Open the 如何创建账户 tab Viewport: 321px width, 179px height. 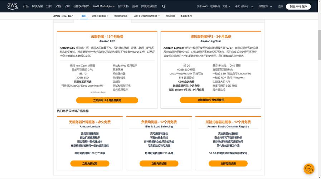coord(121,16)
